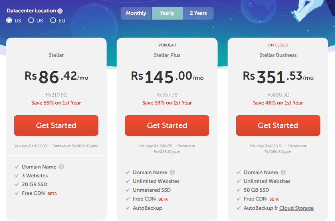Click info icon next to Stellar Plus Domain Name

(x=172, y=173)
